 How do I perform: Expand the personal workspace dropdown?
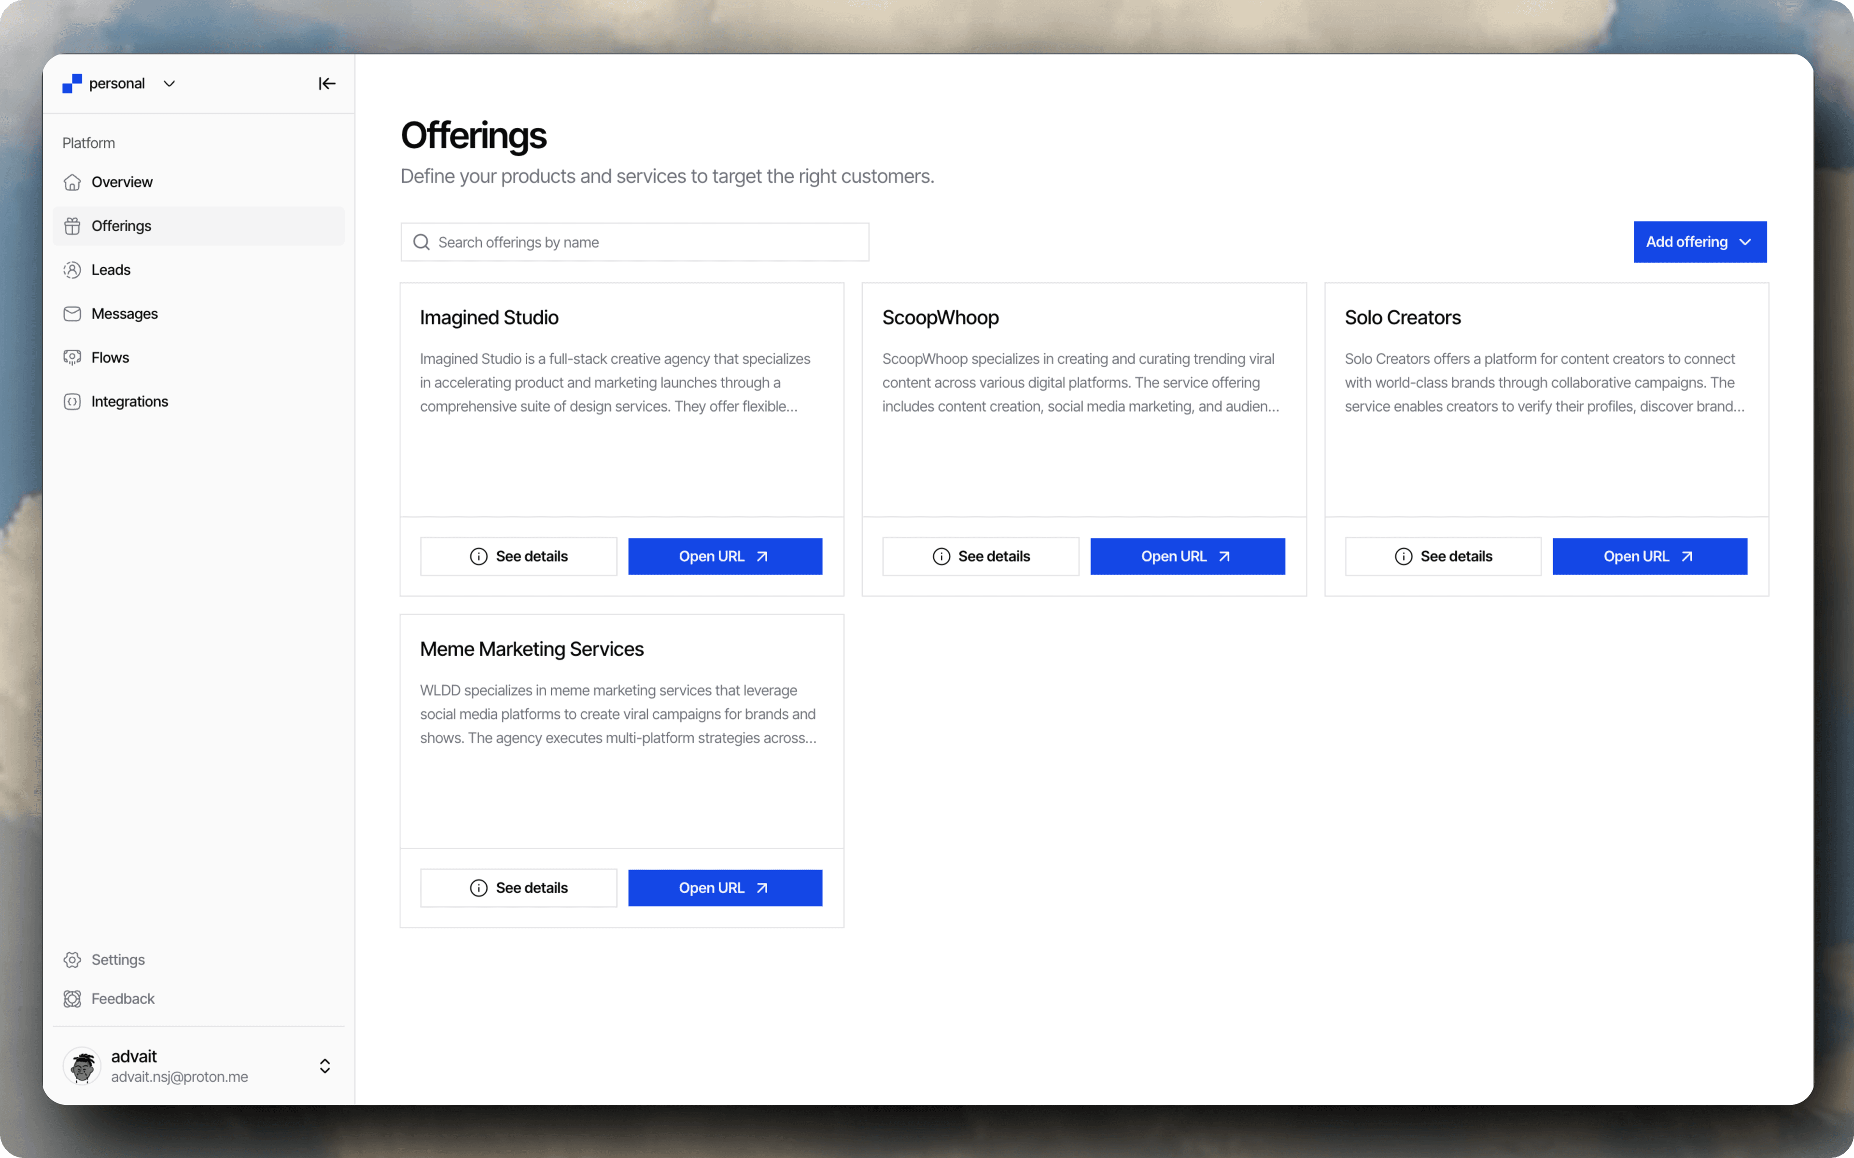pyautogui.click(x=169, y=83)
